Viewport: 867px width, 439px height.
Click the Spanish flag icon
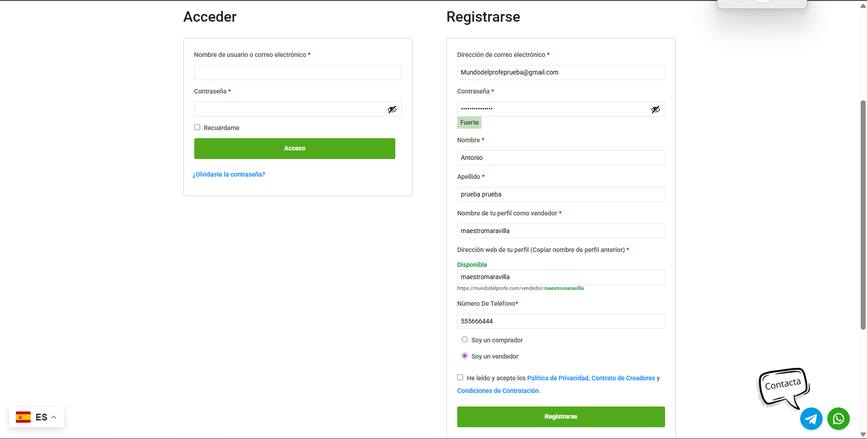(x=23, y=417)
